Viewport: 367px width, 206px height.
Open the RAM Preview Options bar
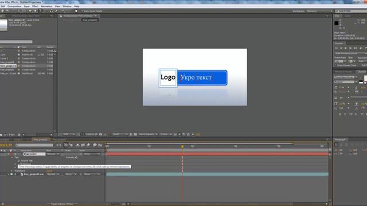[x=350, y=53]
